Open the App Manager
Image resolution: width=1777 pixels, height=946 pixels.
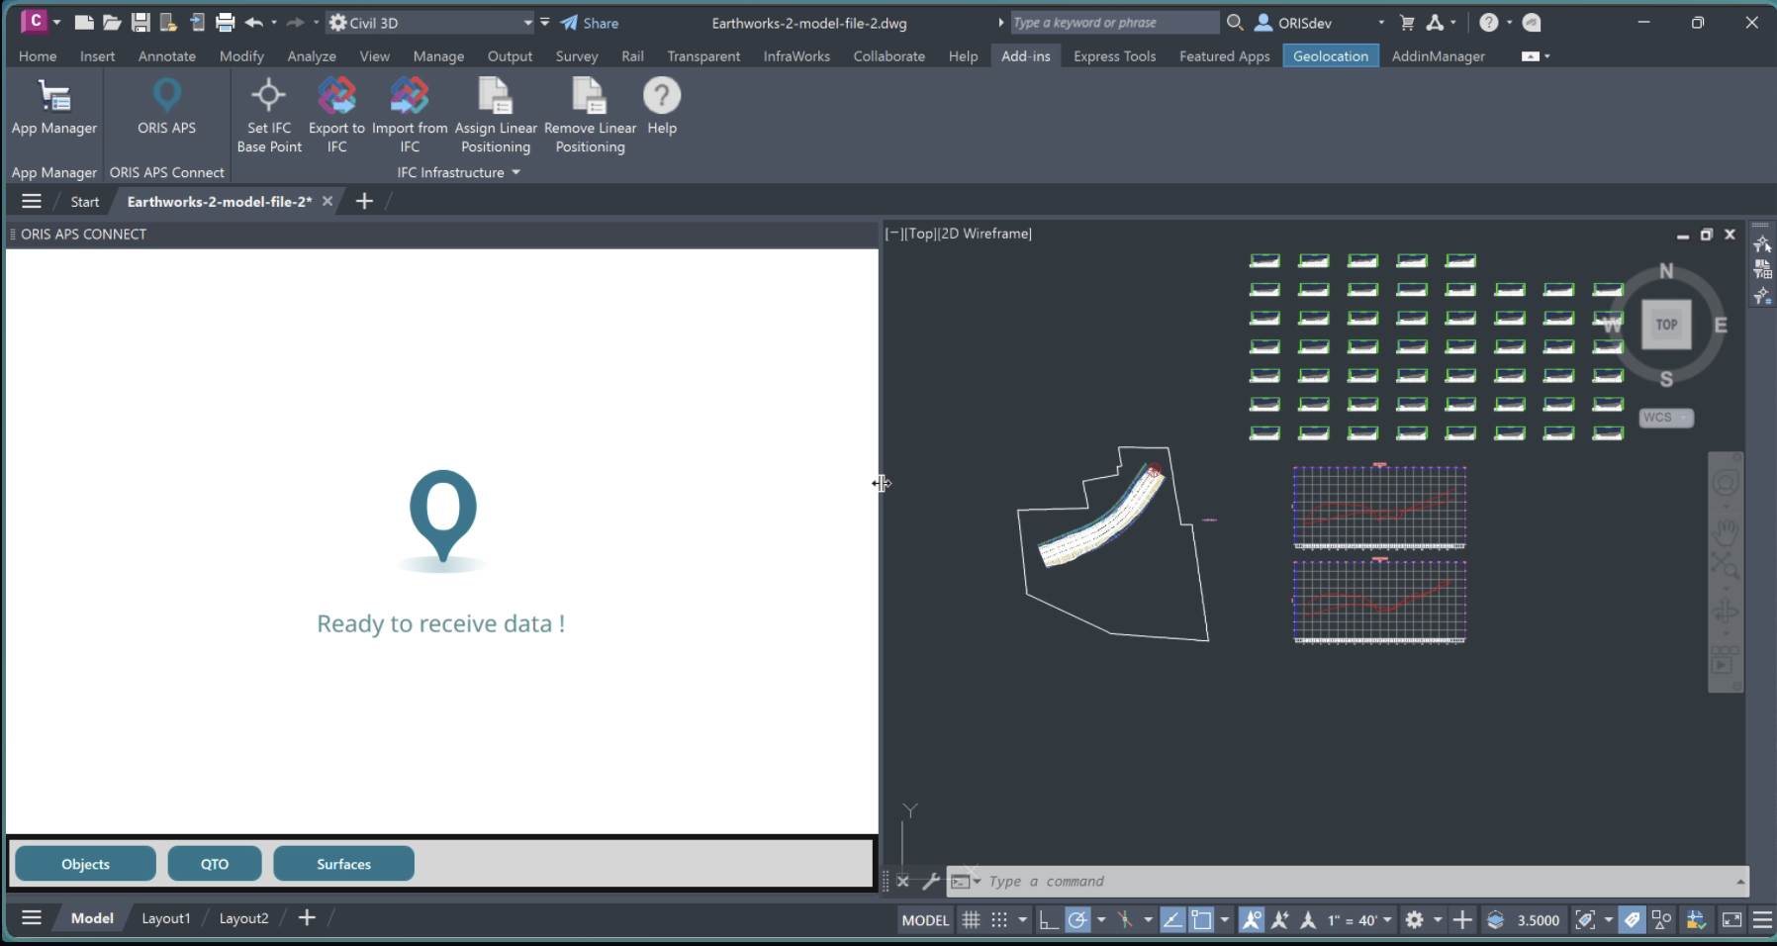54,97
